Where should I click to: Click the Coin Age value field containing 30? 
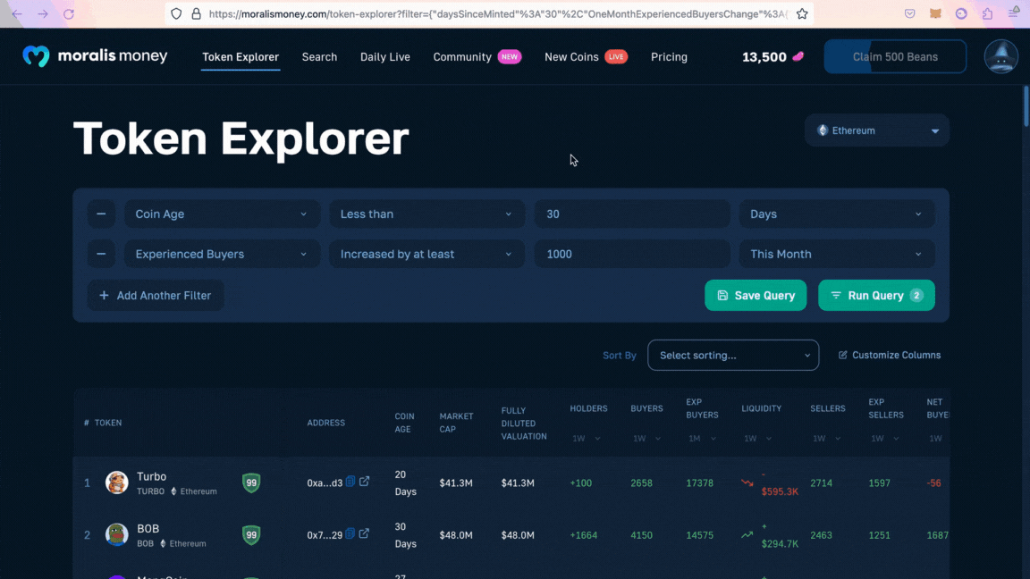[632, 214]
